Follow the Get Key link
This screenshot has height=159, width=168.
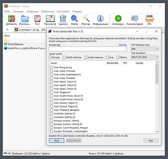click(x=123, y=45)
